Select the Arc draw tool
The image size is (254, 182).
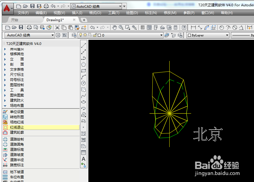point(84,77)
